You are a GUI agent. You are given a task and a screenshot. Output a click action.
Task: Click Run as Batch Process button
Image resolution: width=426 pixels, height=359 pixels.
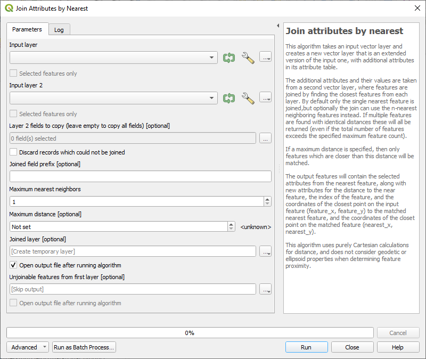coord(84,347)
